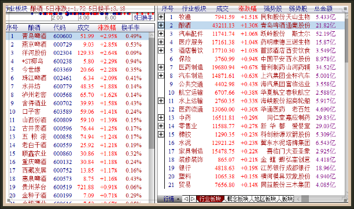This screenshot has width=354, height=209.
Task: Expand the 水上运输 plus box
Action: pos(161,100)
